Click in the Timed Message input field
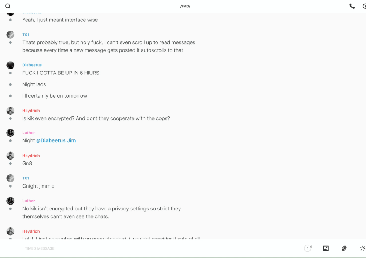The width and height of the screenshot is (366, 258). point(148,248)
